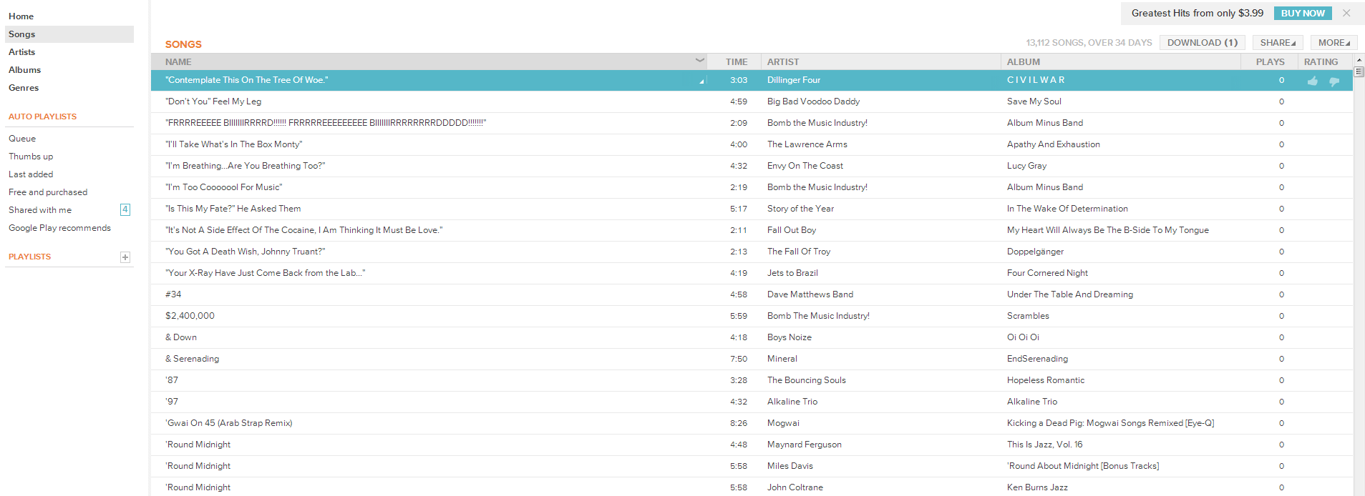Click the plus icon to add a playlist
Image resolution: width=1365 pixels, height=496 pixels.
click(125, 257)
